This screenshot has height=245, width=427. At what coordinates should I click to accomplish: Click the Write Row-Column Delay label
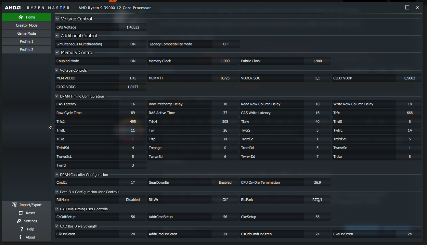[353, 104]
